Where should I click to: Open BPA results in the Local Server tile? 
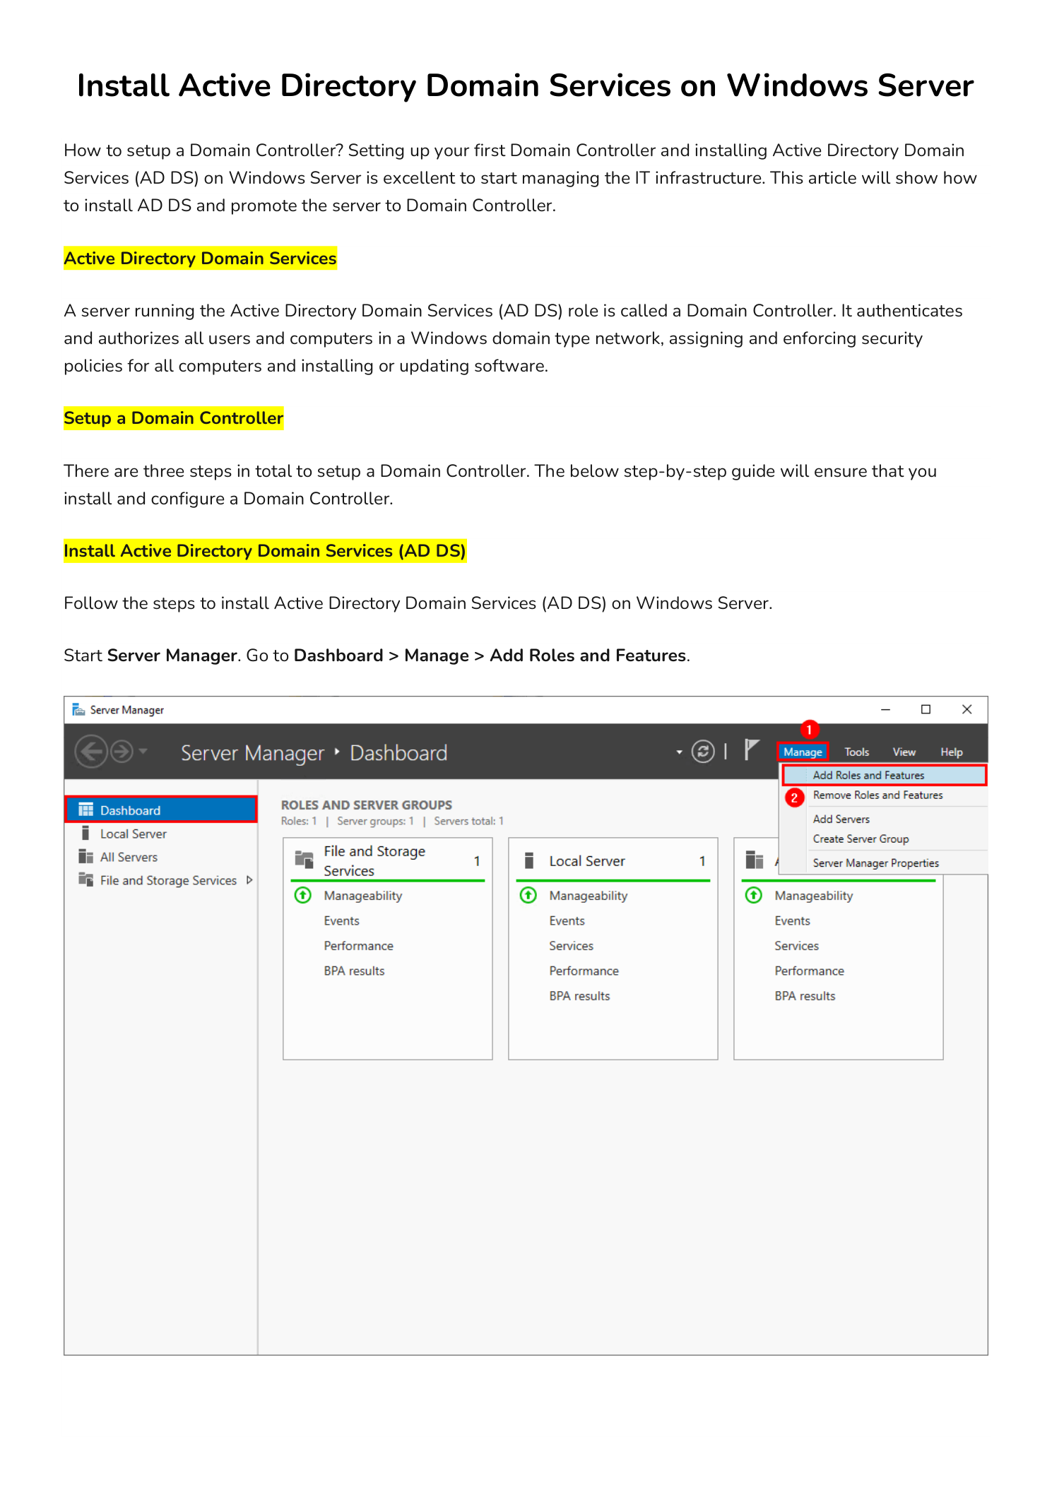click(579, 996)
